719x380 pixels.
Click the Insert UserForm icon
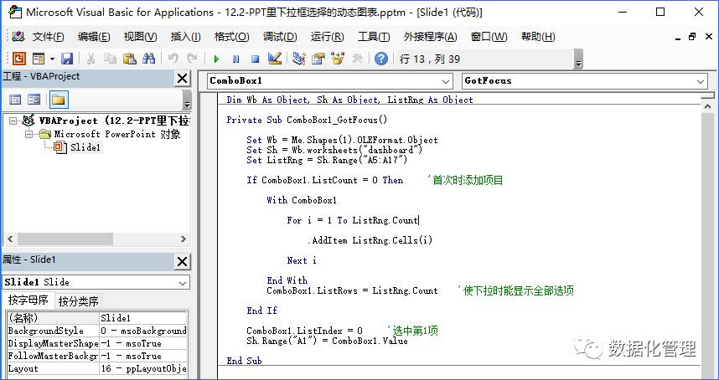coord(39,59)
